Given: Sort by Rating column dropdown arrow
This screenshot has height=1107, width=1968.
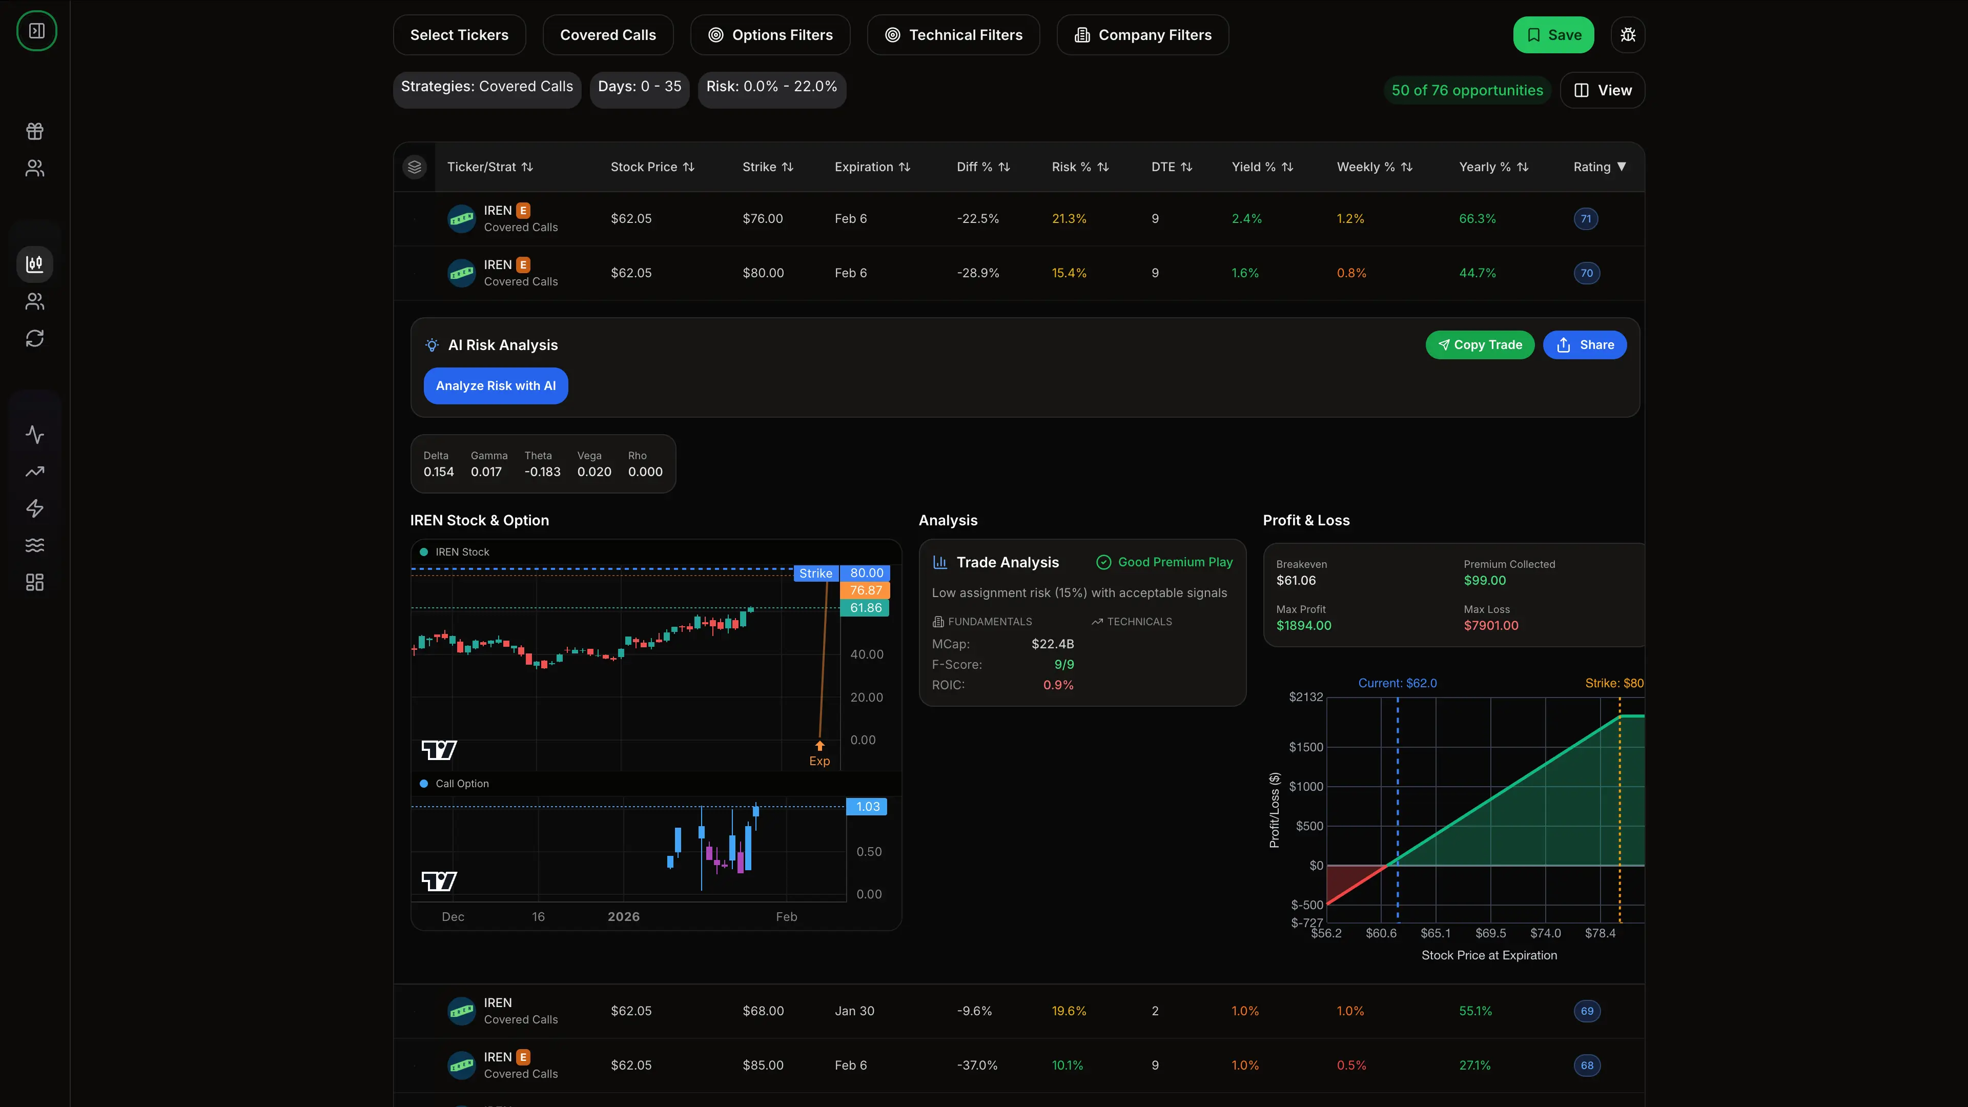Looking at the screenshot, I should [1621, 167].
